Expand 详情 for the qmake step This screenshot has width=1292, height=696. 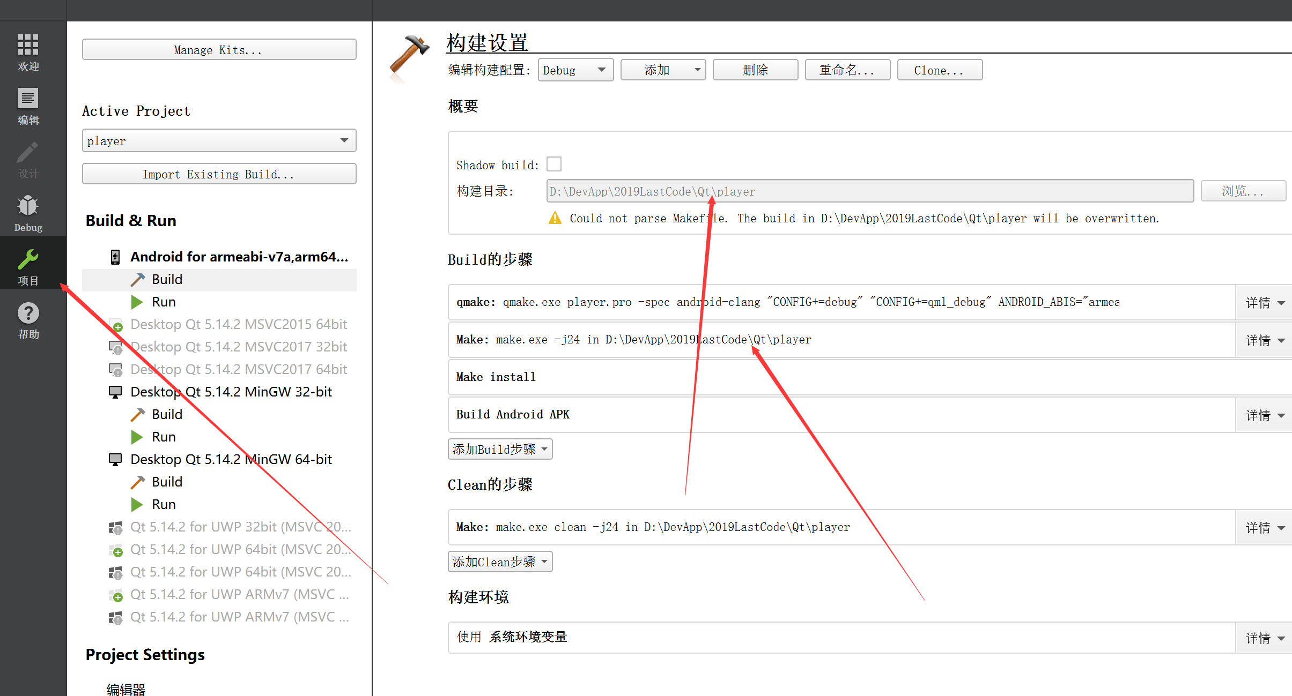click(1264, 303)
